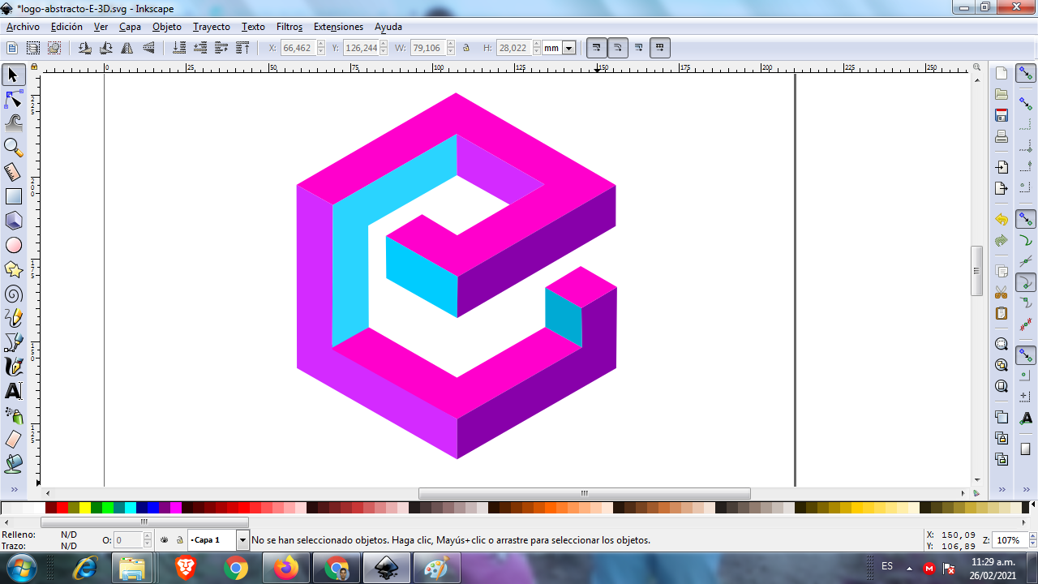Open the Trayecto menu
The width and height of the screenshot is (1038, 584).
pos(211,27)
